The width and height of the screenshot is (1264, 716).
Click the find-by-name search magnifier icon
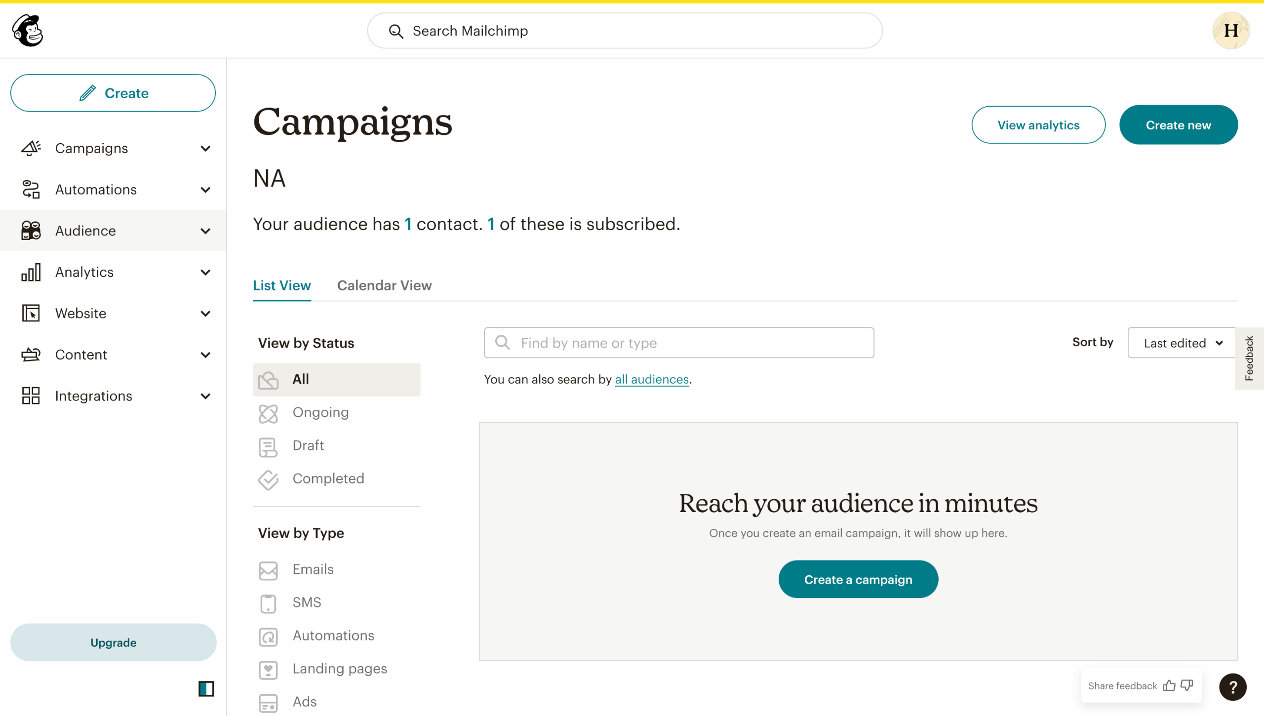(502, 342)
